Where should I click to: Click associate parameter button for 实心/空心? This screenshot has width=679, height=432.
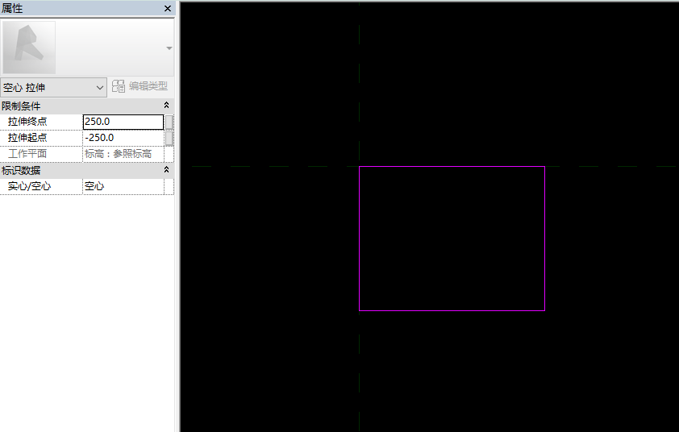169,186
